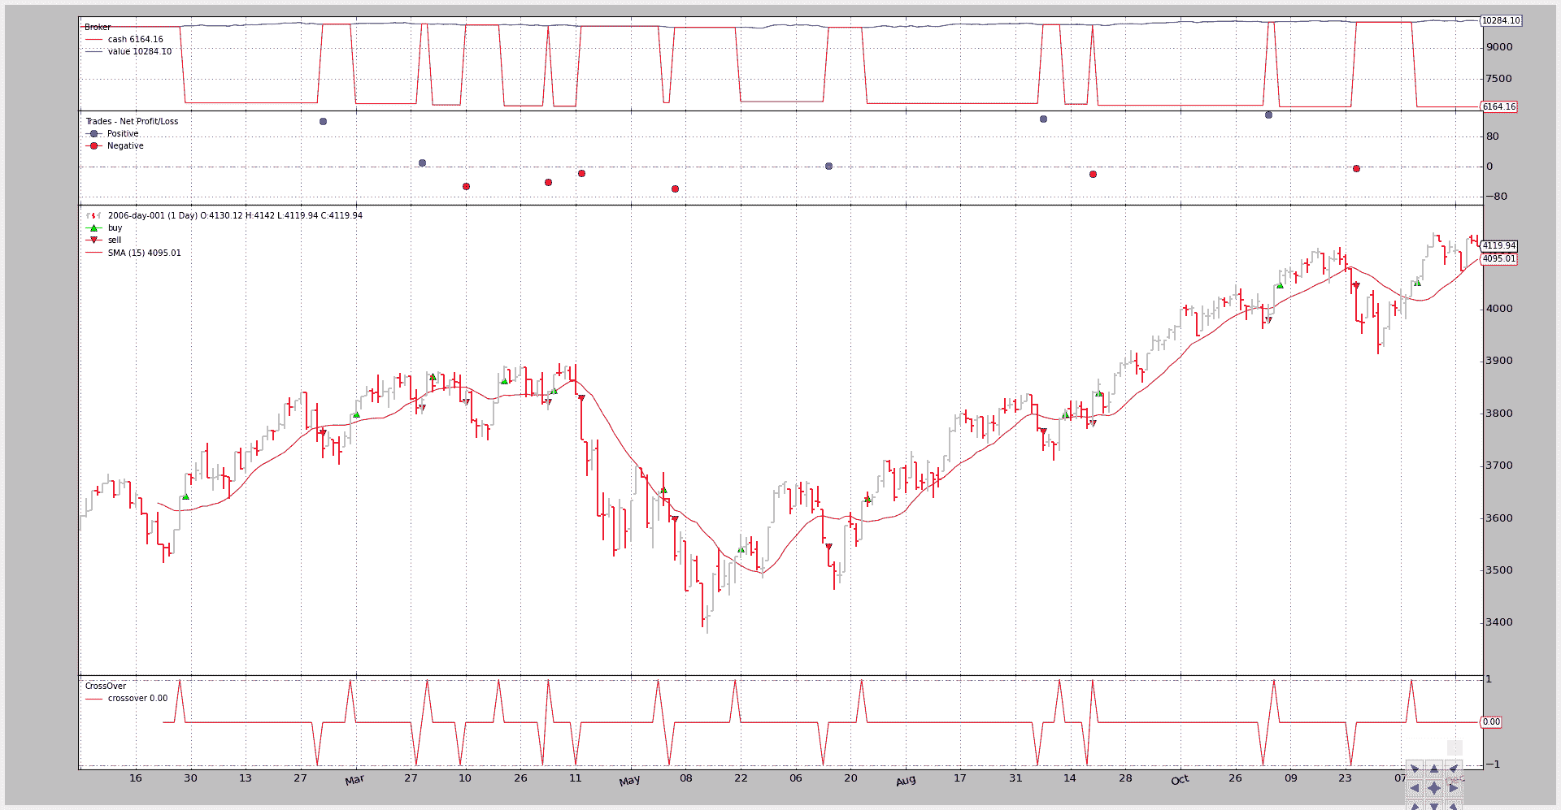Click the up arrow in navigation pad

1434,769
